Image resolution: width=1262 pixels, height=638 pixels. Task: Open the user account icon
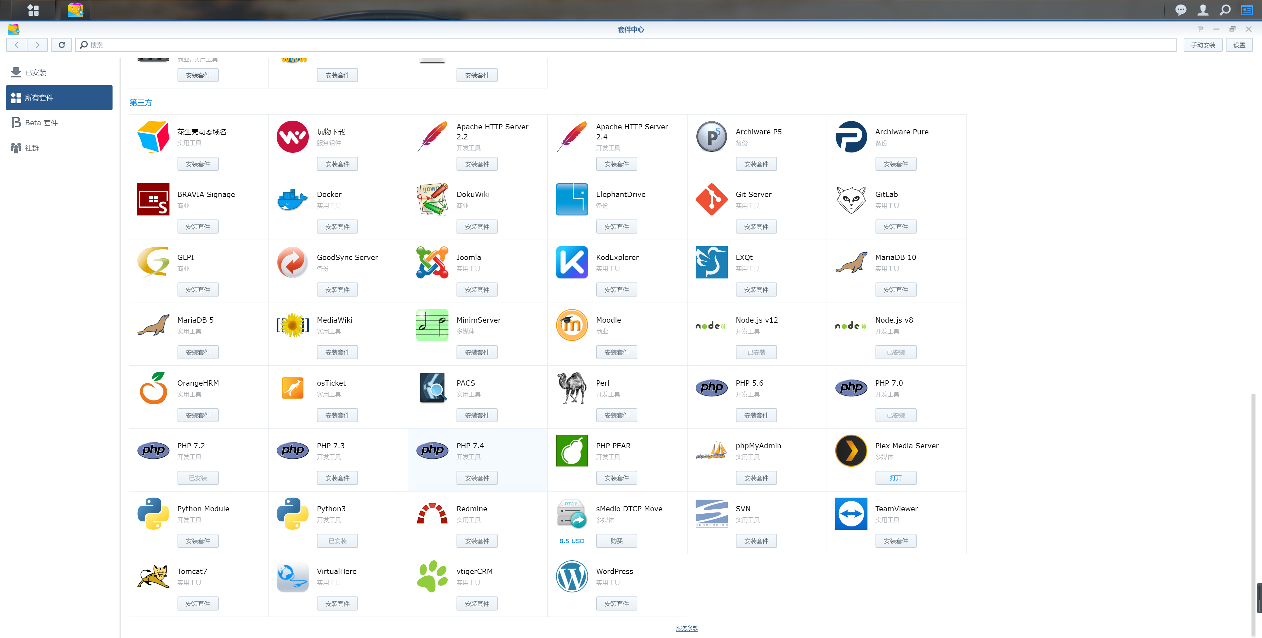[x=1203, y=10]
